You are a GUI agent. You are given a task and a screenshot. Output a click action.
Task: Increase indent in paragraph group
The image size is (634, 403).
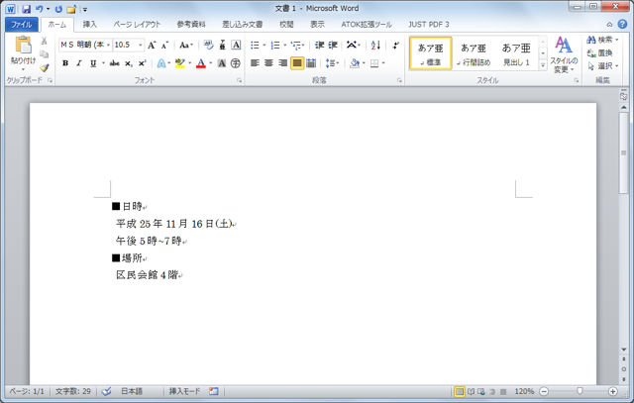(x=333, y=45)
